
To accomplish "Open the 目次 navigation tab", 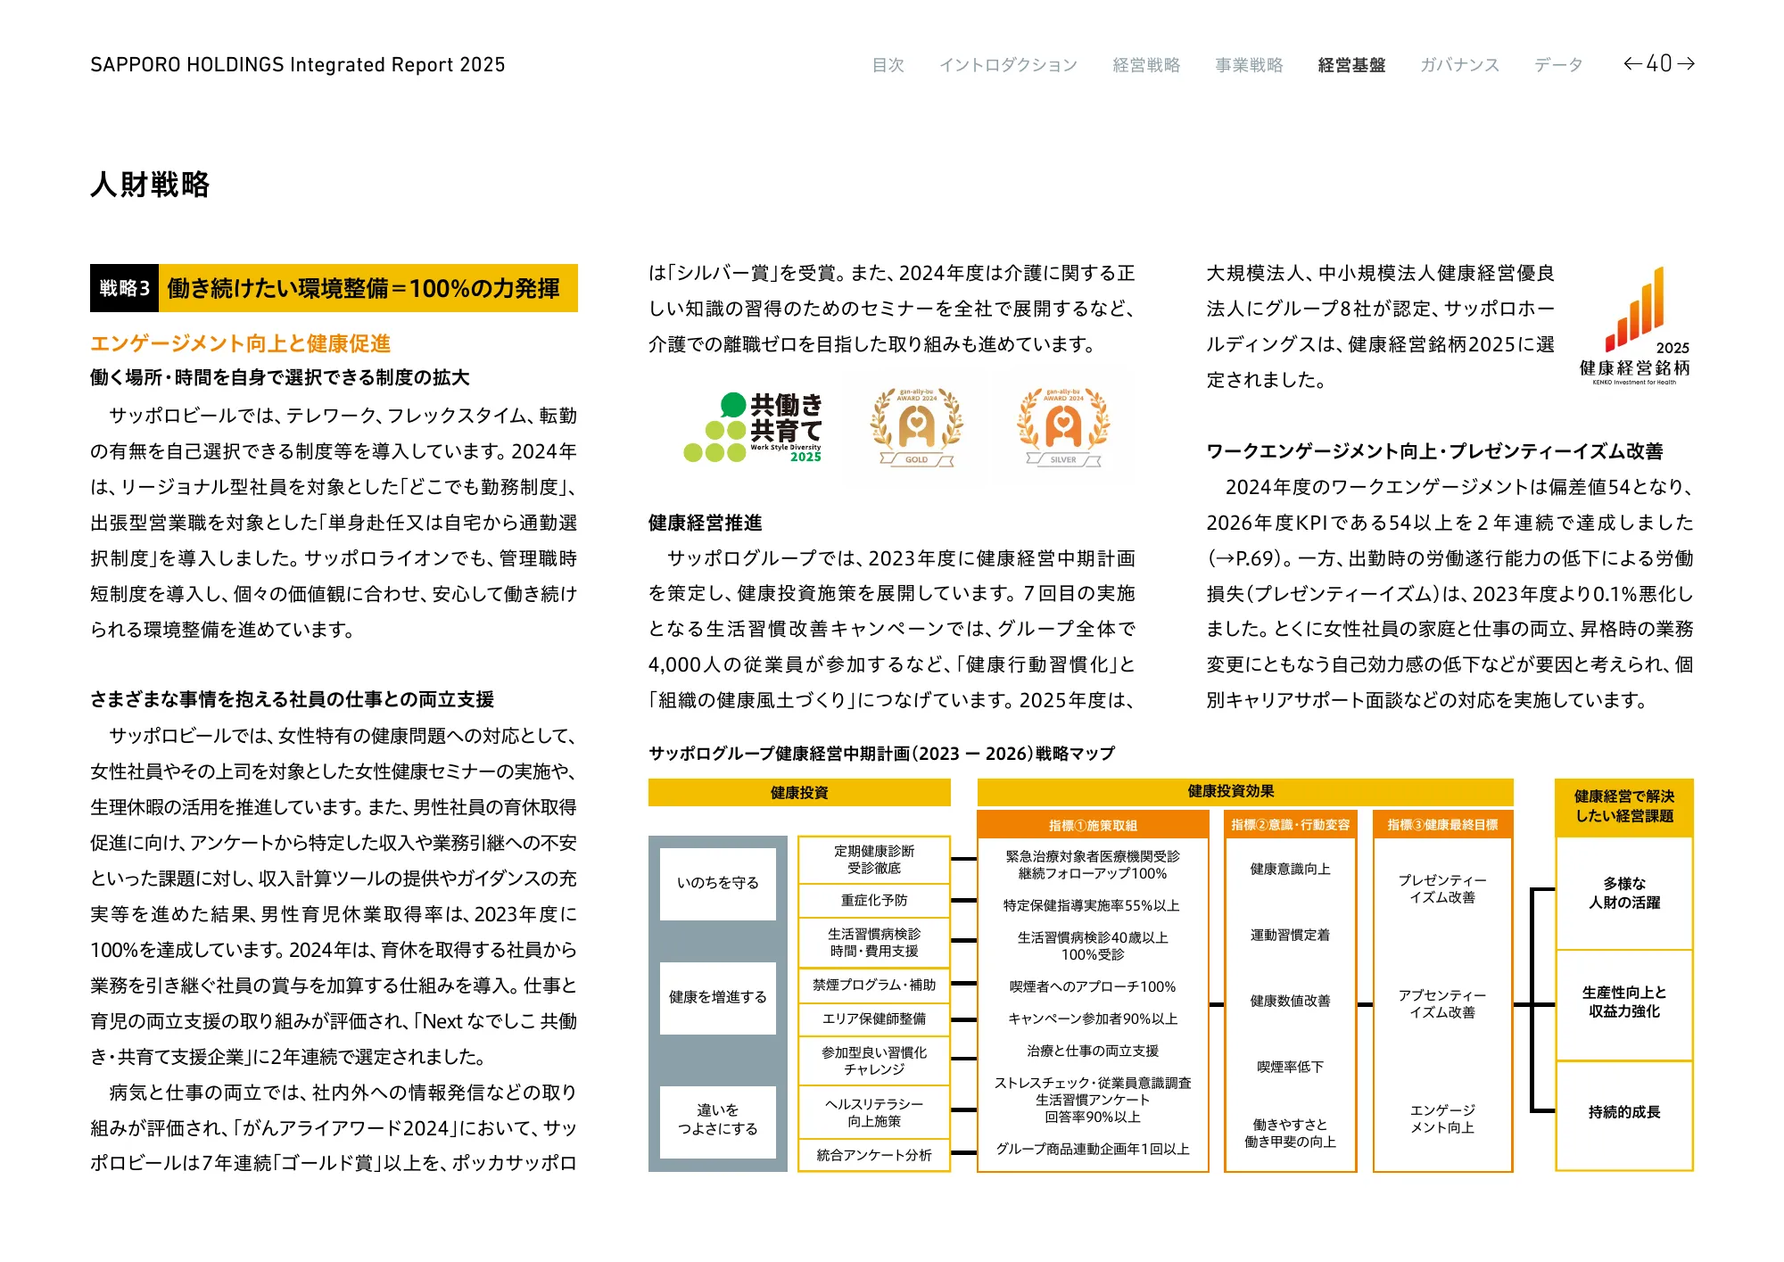I will (888, 65).
